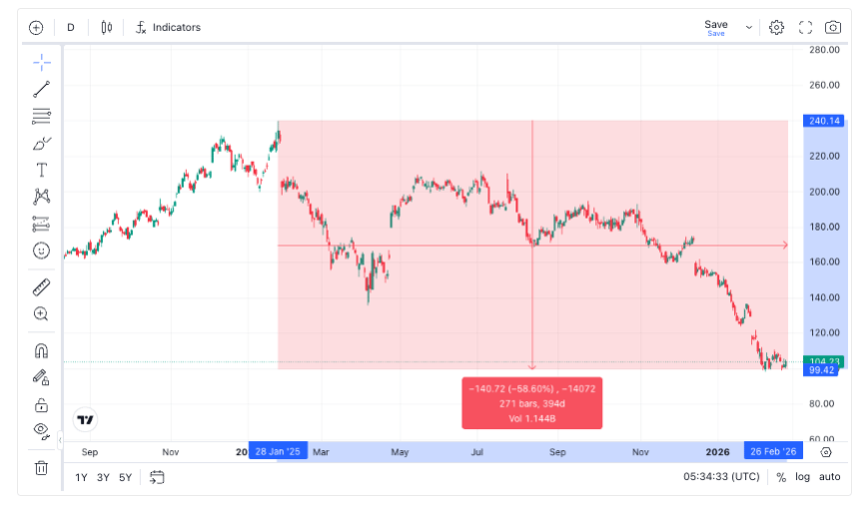
Task: Pick the text annotation tool
Action: click(x=41, y=170)
